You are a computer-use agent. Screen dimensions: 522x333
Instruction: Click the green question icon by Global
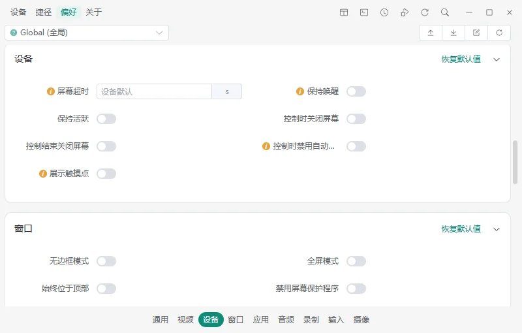pos(14,33)
